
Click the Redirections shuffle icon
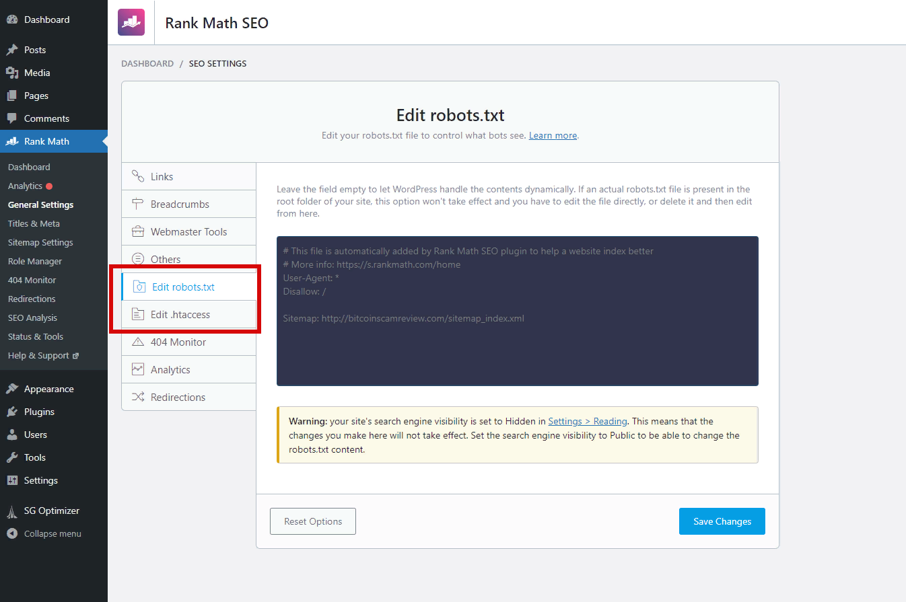tap(138, 397)
